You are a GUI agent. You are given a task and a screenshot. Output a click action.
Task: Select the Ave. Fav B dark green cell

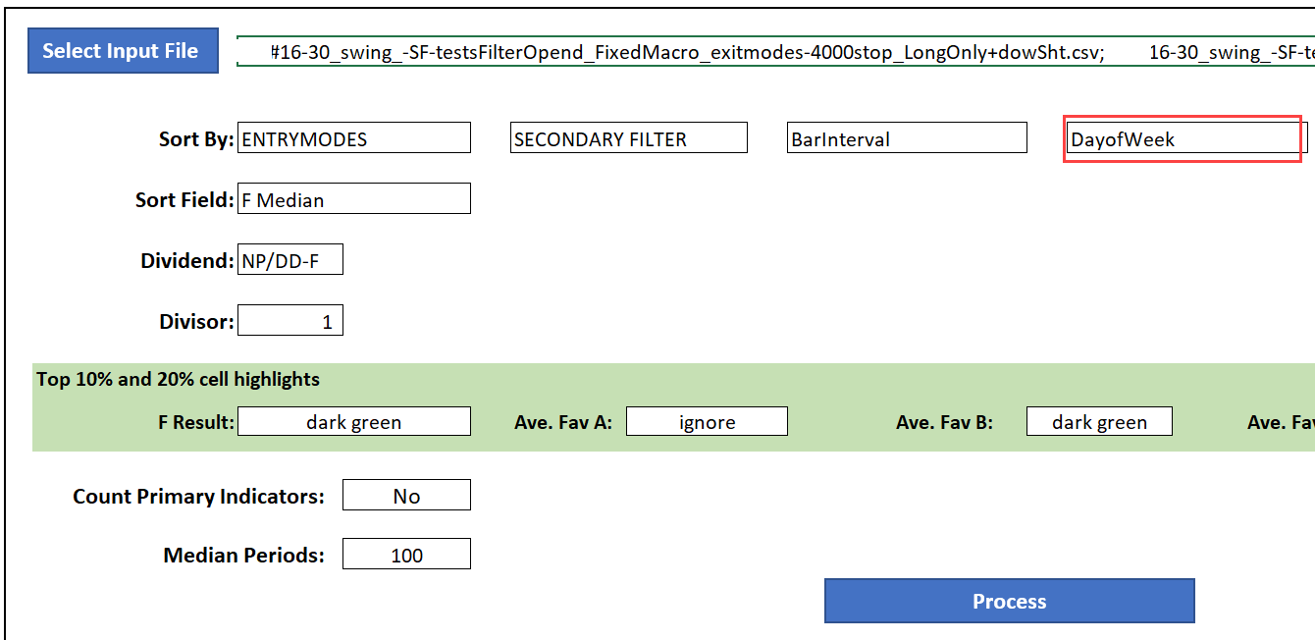(1099, 422)
